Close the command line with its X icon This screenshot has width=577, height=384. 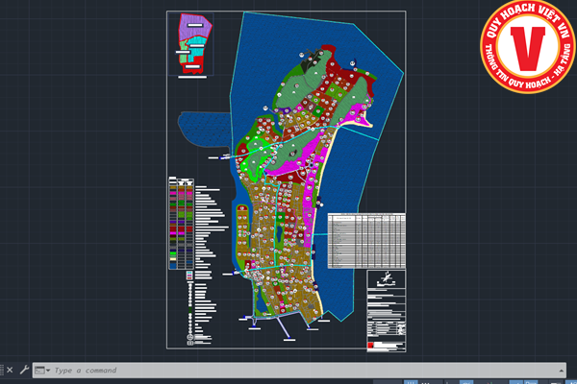pos(10,370)
